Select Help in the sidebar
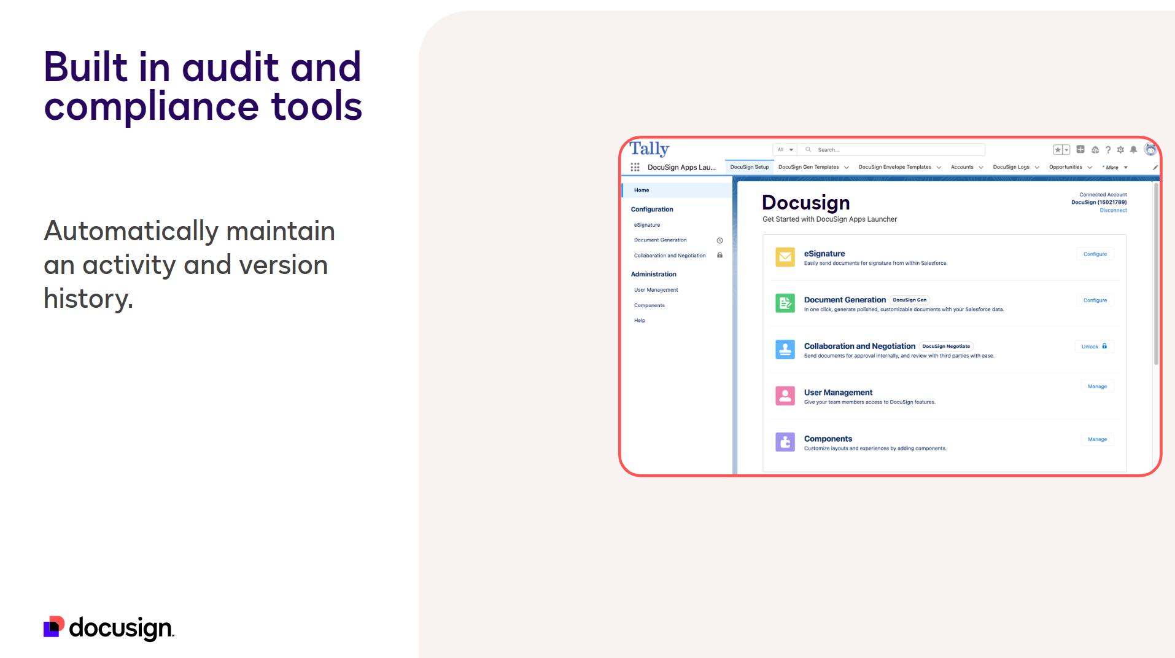This screenshot has height=658, width=1175. (640, 321)
